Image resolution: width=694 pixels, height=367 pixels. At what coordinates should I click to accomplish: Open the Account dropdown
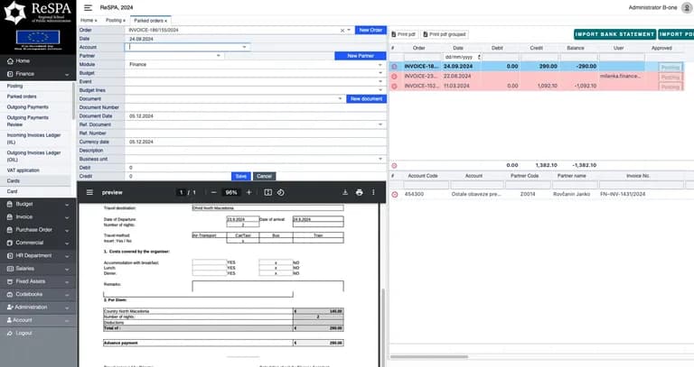tap(244, 47)
